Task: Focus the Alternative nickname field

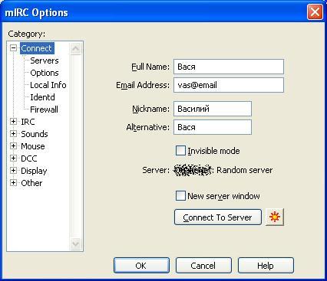Action: (x=213, y=127)
